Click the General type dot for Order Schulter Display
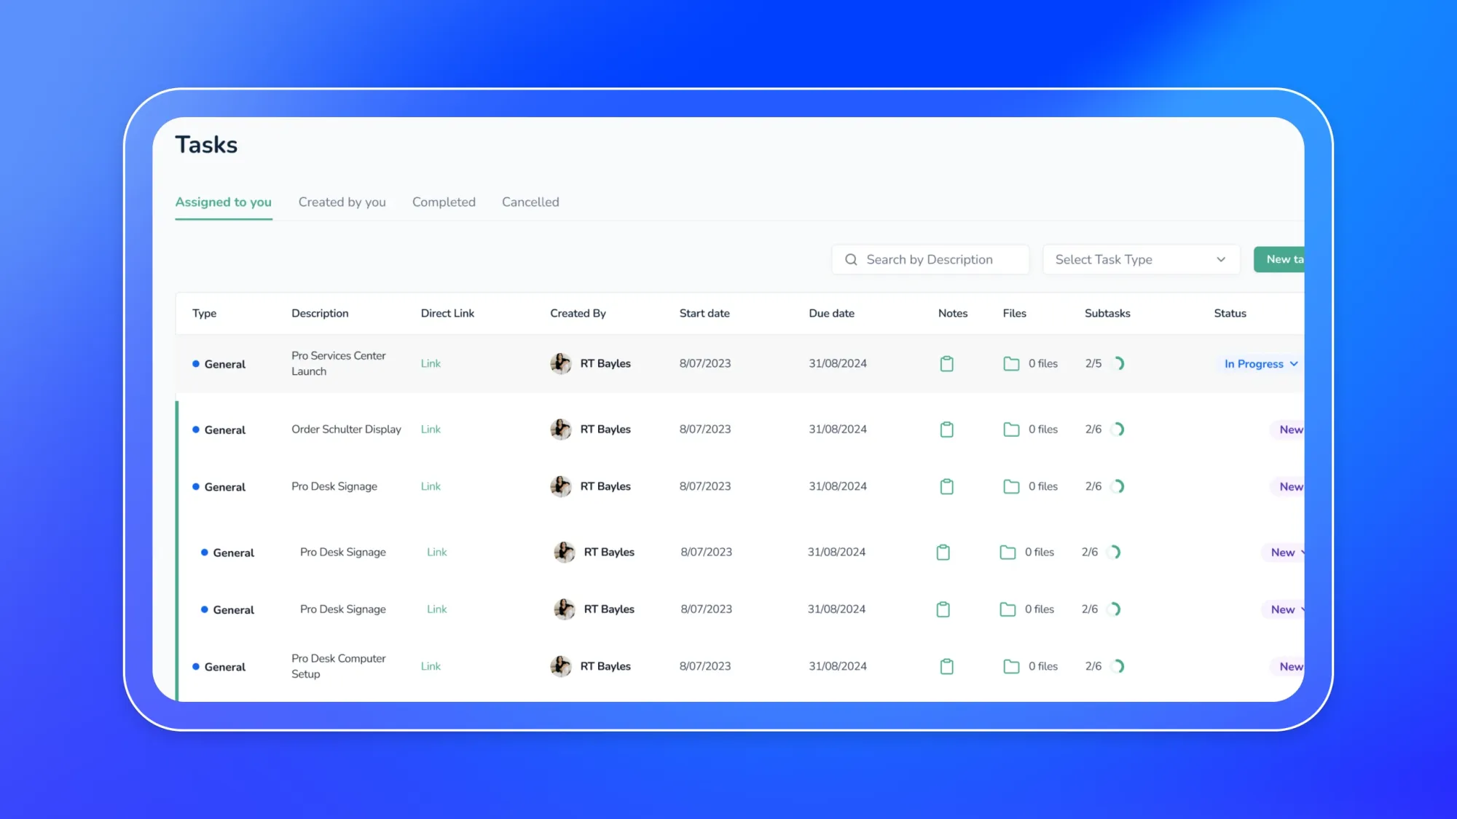The height and width of the screenshot is (819, 1457). pyautogui.click(x=194, y=430)
